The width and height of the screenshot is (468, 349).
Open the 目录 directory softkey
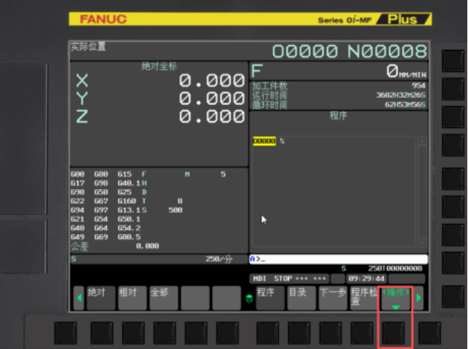point(301,298)
